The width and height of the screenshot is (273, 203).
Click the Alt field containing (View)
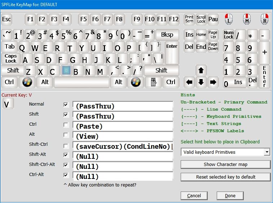(x=123, y=137)
